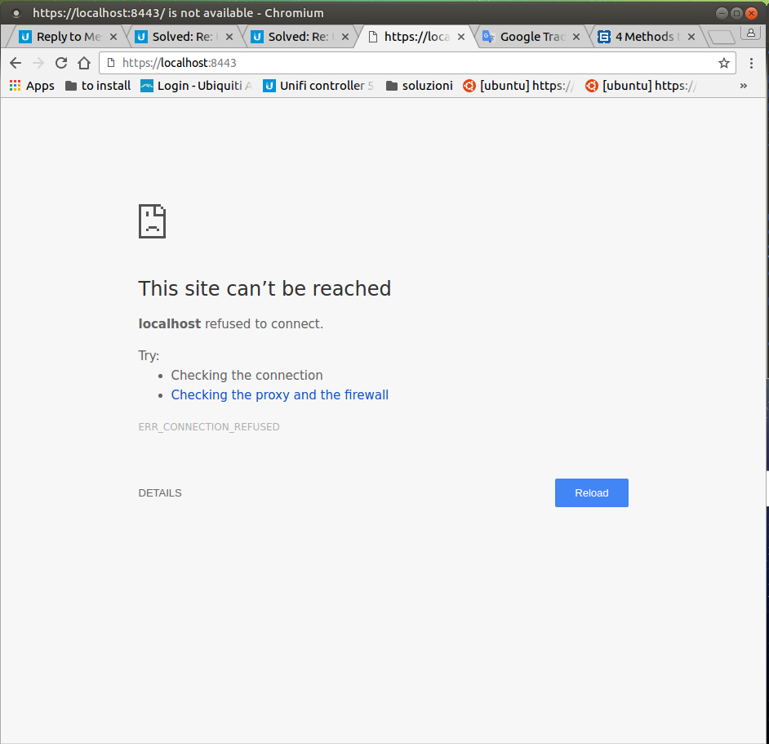Open the 'soluzioni' bookmarks folder
Image resolution: width=769 pixels, height=744 pixels.
(419, 86)
